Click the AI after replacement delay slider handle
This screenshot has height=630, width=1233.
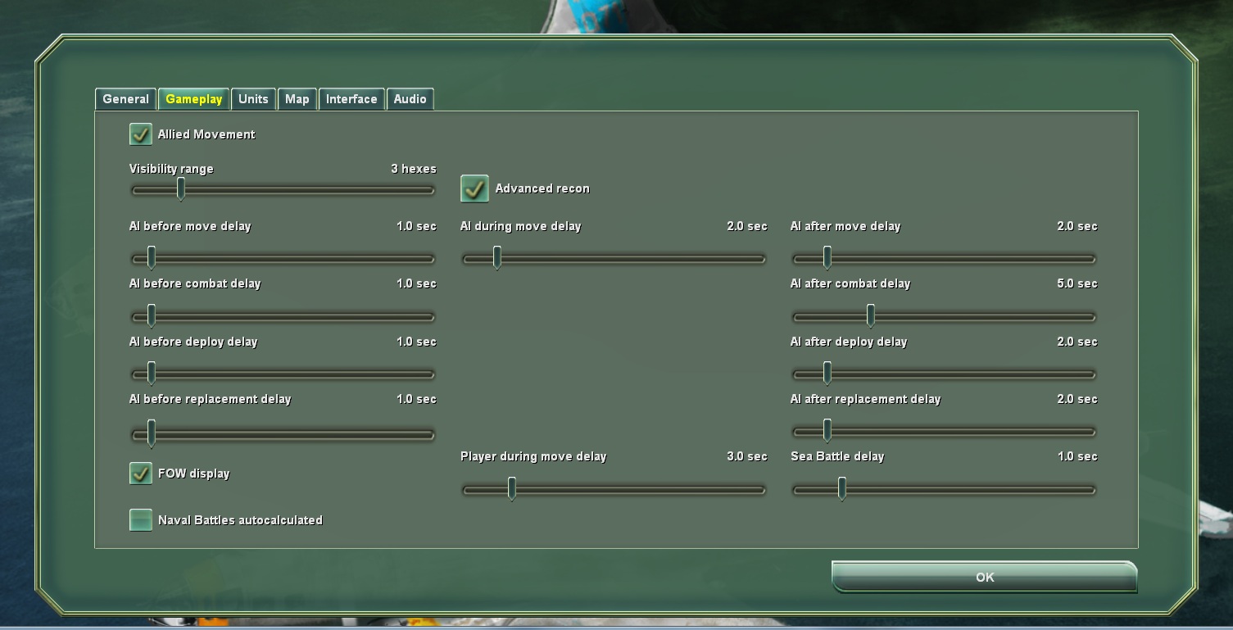(x=827, y=430)
